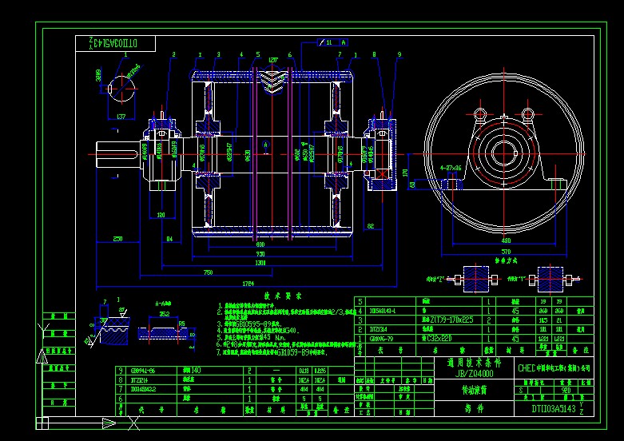Click the left lifting eye on bearing block
This screenshot has height=441, width=624.
480,114
